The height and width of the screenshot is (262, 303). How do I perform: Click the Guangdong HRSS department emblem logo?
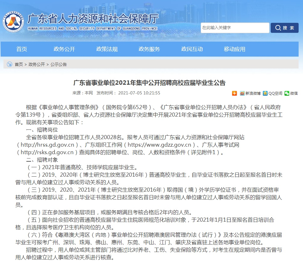(x=13, y=21)
